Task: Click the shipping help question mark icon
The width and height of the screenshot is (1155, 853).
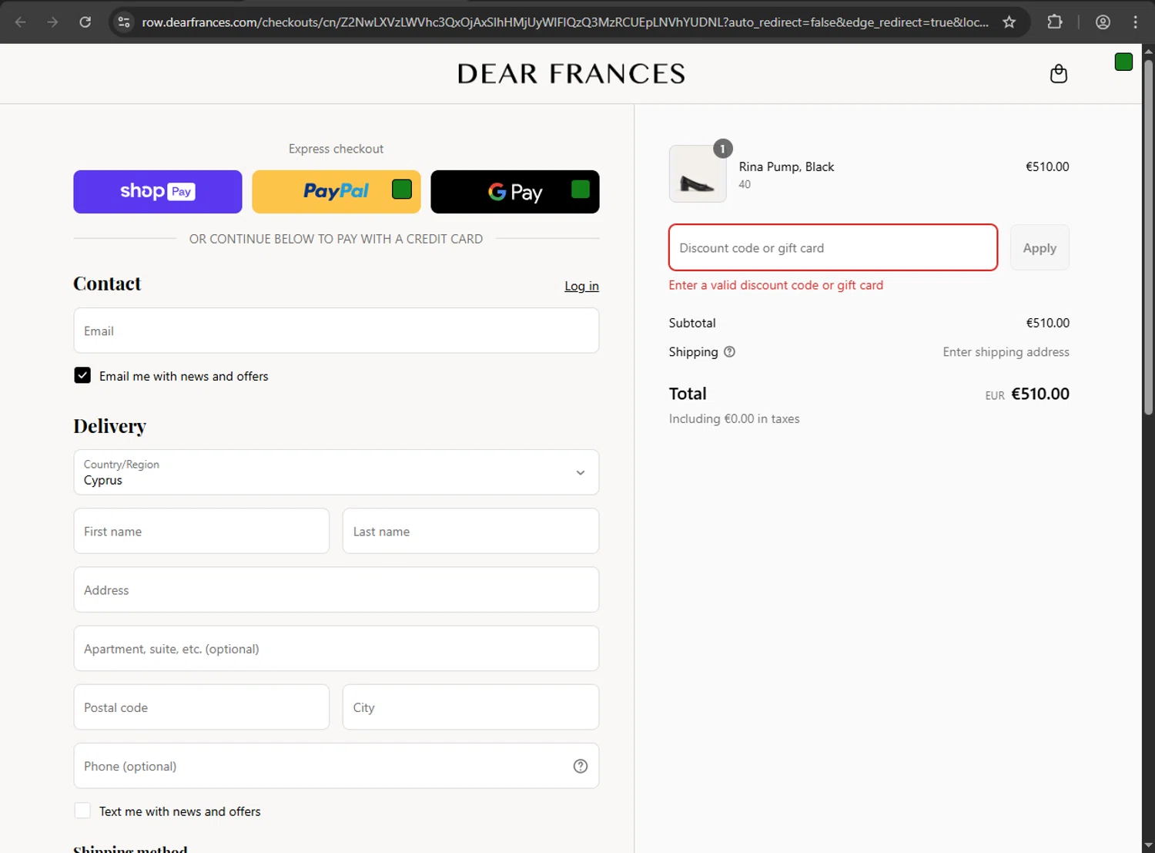Action: click(x=729, y=352)
